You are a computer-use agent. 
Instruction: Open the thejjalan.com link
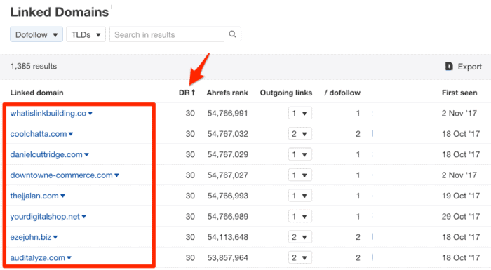tap(34, 196)
